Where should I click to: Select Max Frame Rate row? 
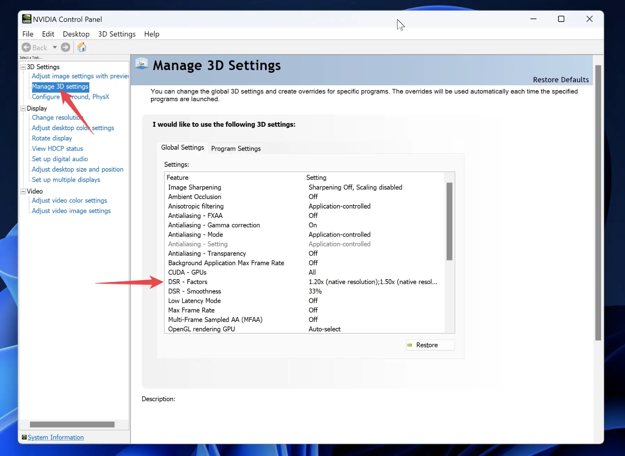(305, 310)
